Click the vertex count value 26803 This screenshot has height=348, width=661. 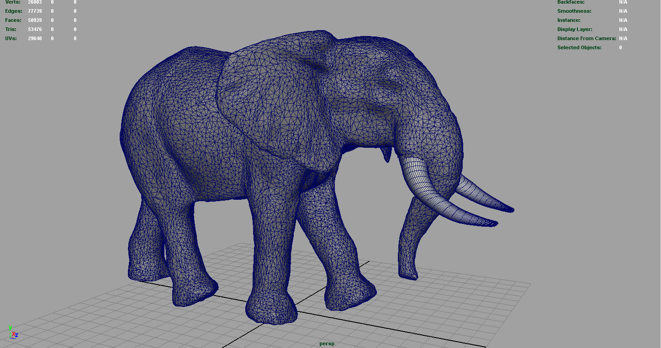pos(35,2)
